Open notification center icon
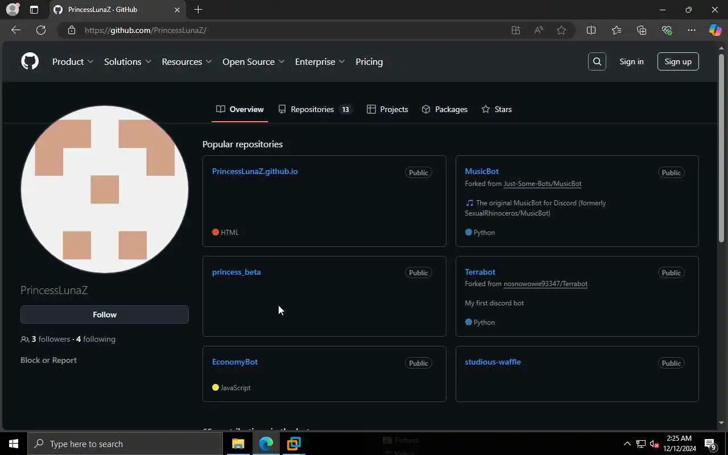Image resolution: width=728 pixels, height=455 pixels. point(710,444)
